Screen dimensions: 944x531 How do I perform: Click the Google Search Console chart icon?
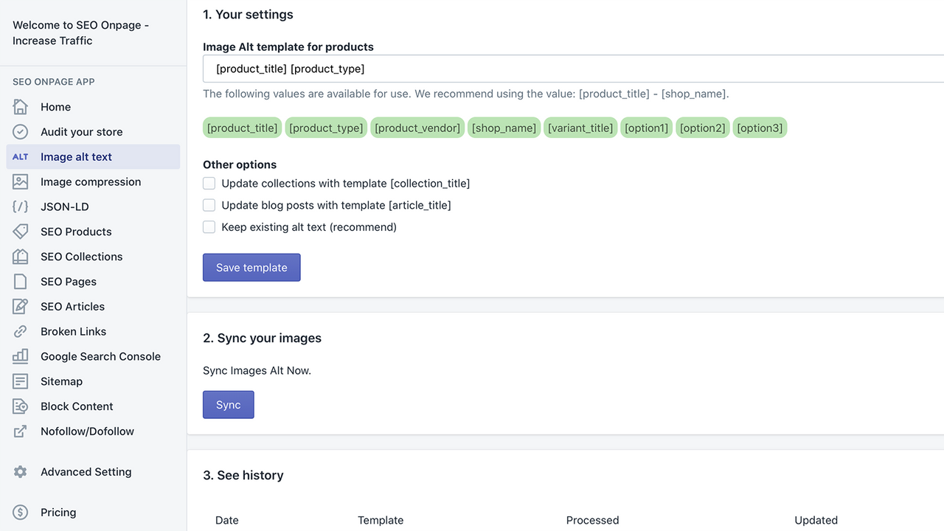click(21, 356)
